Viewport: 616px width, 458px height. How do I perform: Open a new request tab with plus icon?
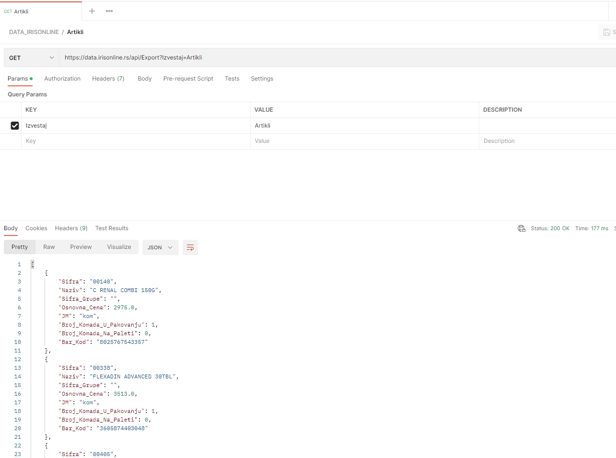click(92, 11)
